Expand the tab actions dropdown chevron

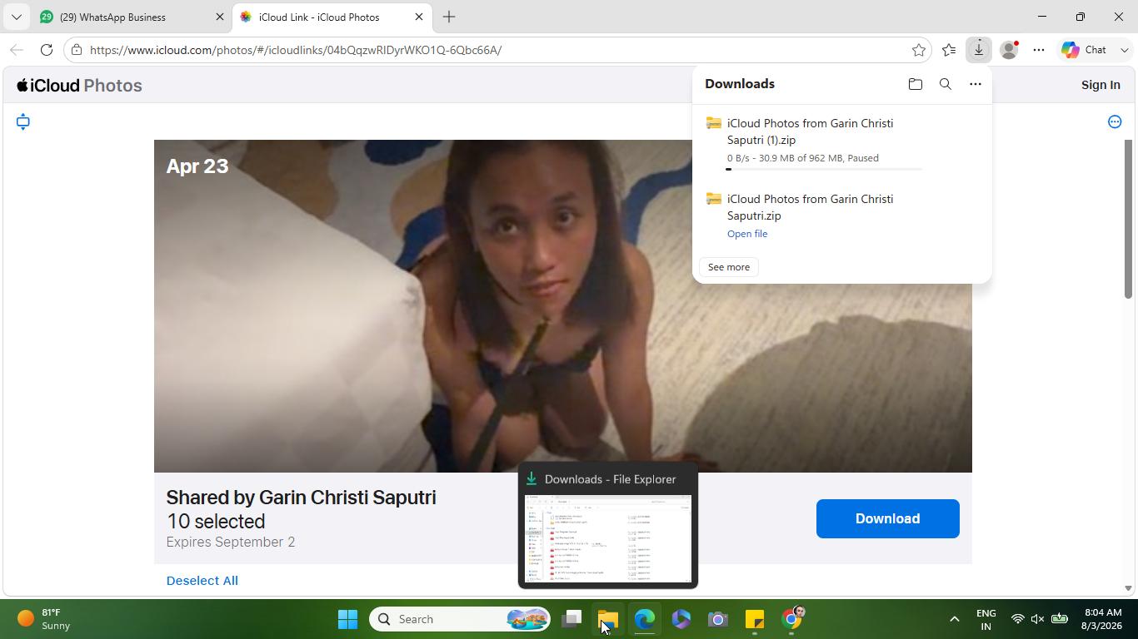coord(16,17)
